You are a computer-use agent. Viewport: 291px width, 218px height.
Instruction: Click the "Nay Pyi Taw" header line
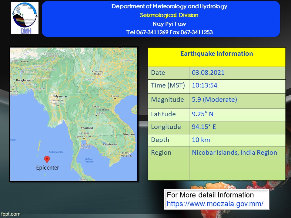pos(169,24)
